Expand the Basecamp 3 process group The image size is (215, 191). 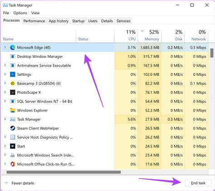click(x=5, y=83)
